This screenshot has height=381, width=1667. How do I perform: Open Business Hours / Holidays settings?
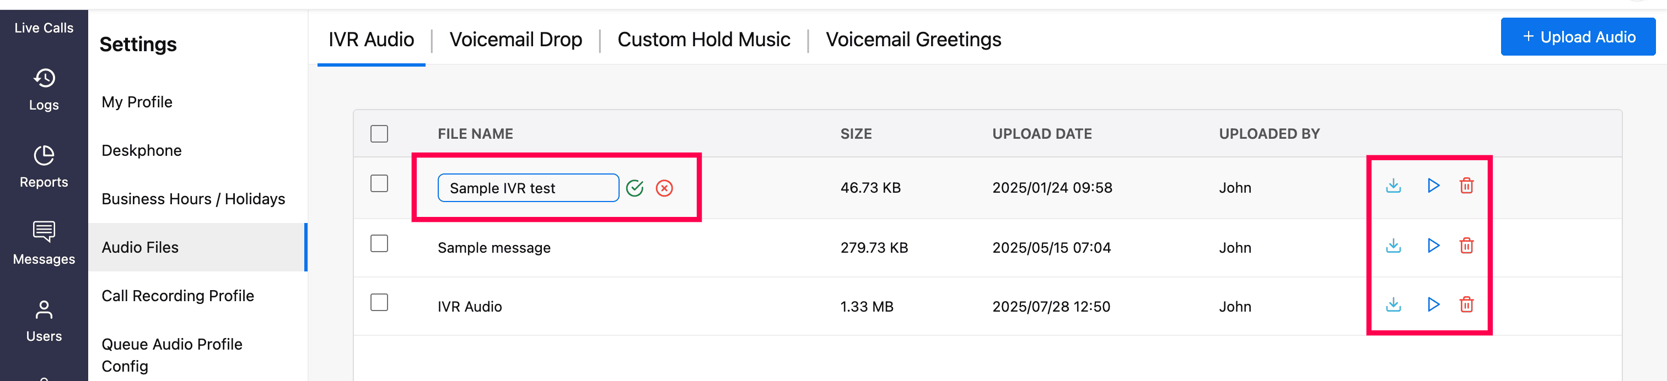193,199
